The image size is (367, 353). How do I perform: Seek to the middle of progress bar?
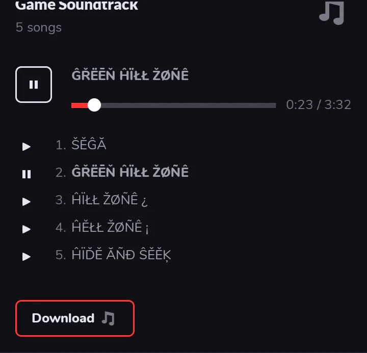tap(174, 105)
